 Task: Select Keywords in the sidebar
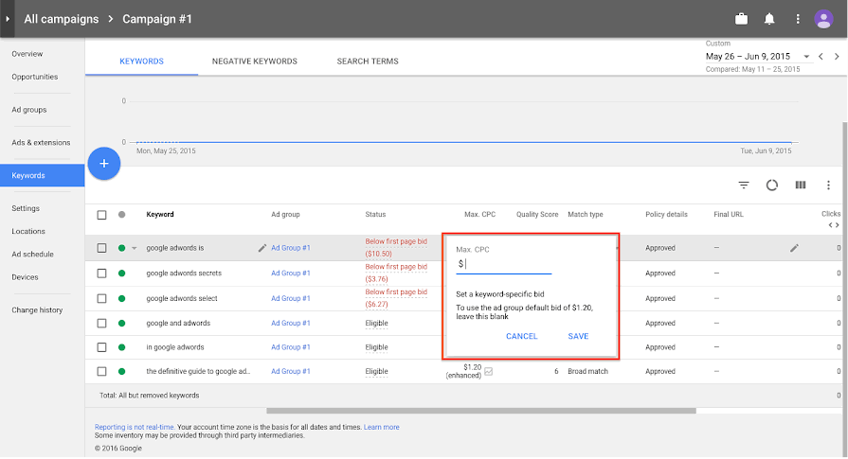tap(43, 175)
